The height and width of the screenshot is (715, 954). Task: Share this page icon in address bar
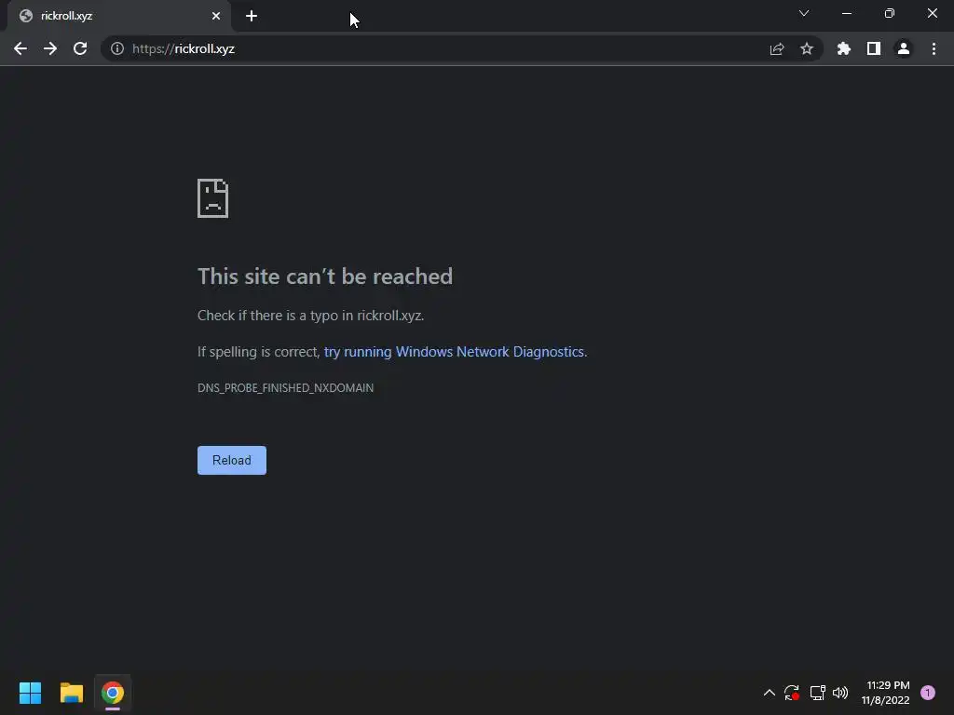pyautogui.click(x=777, y=48)
